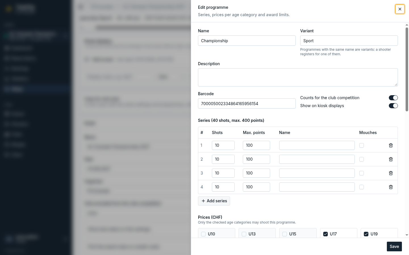This screenshot has width=409, height=255.
Task: Check the Mouches box for series 1
Action: coord(362,145)
